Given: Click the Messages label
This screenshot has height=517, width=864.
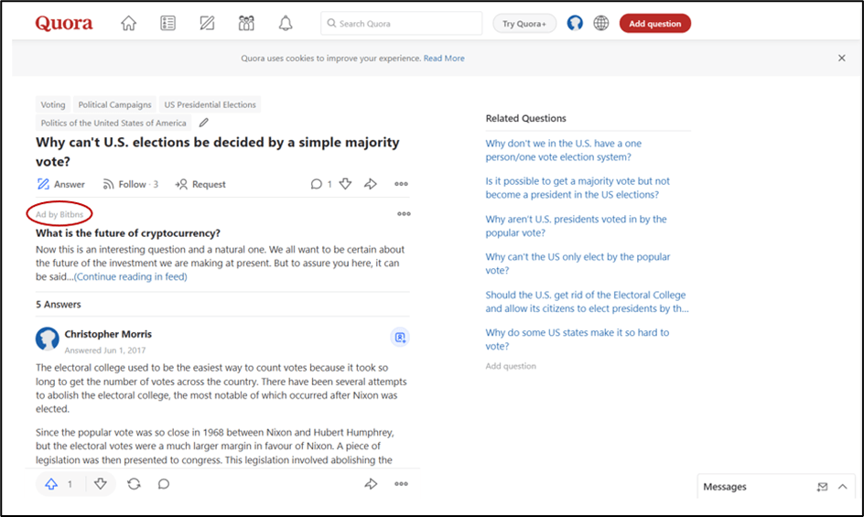Looking at the screenshot, I should 725,487.
